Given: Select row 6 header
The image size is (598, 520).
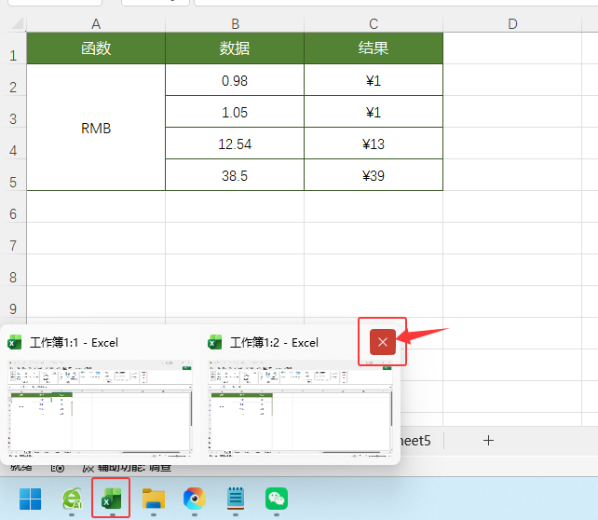Looking at the screenshot, I should pos(13,207).
